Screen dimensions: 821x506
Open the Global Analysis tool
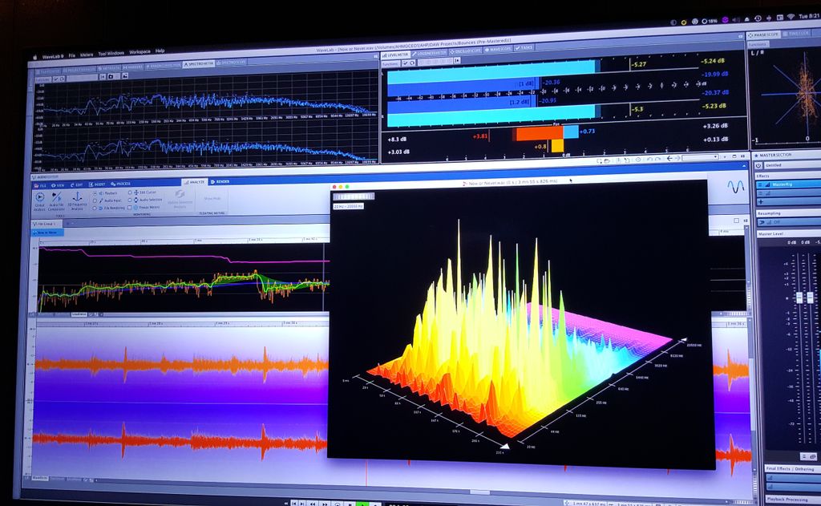pyautogui.click(x=40, y=200)
